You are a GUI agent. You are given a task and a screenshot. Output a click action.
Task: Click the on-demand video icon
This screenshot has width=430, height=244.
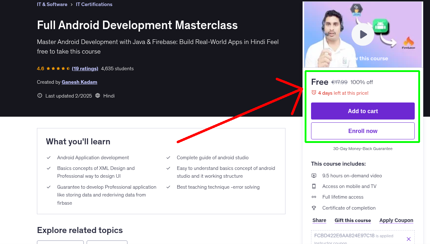click(314, 175)
